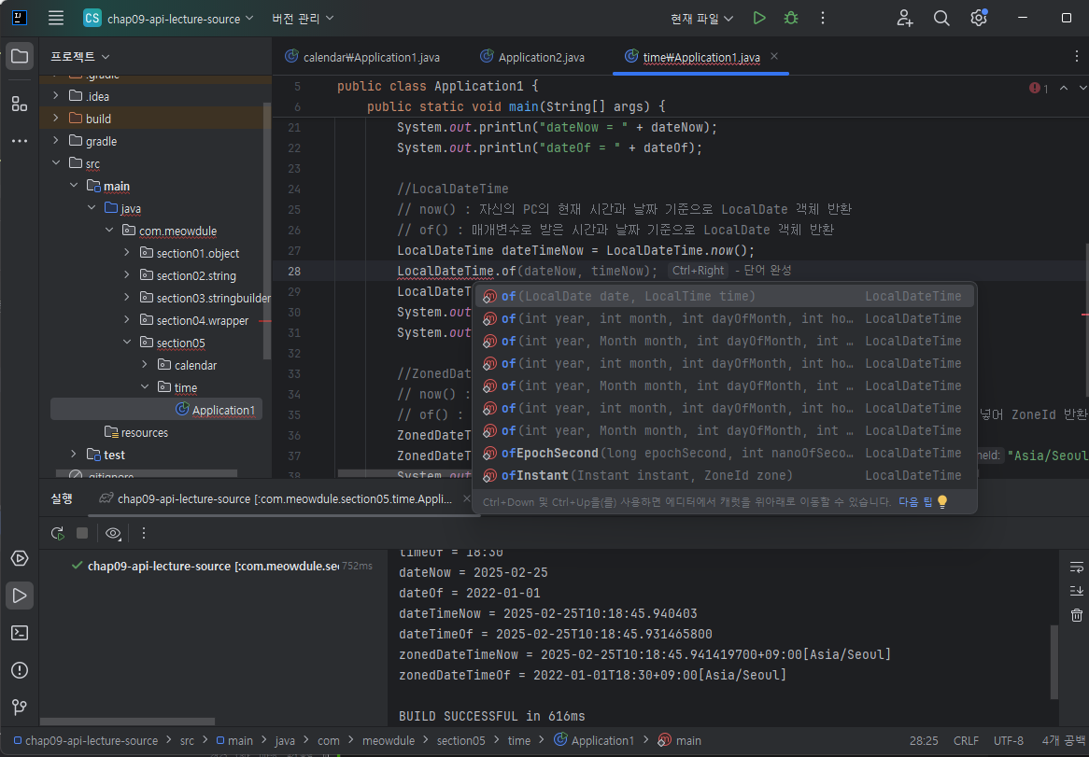This screenshot has width=1089, height=757.
Task: Open the Run tool window icon in sidebar
Action: tap(20, 596)
